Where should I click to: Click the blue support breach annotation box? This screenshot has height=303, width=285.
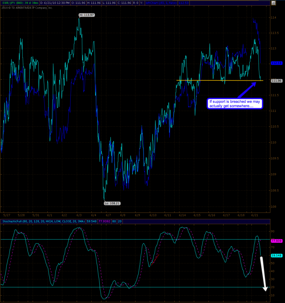point(235,103)
